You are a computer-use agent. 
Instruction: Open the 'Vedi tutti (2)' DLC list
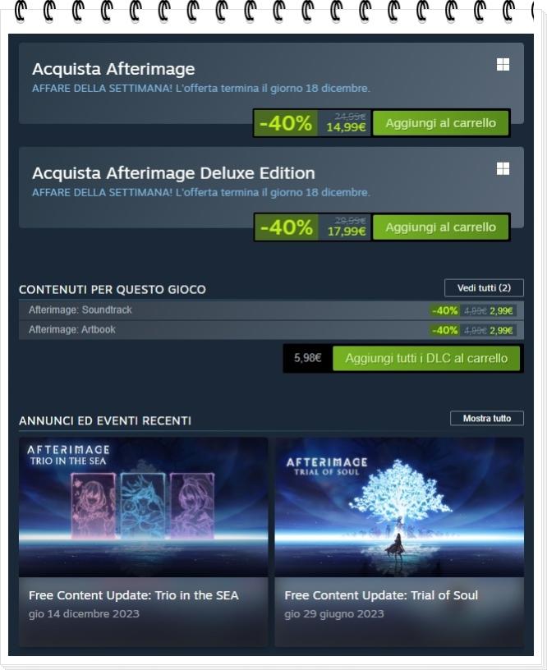485,288
